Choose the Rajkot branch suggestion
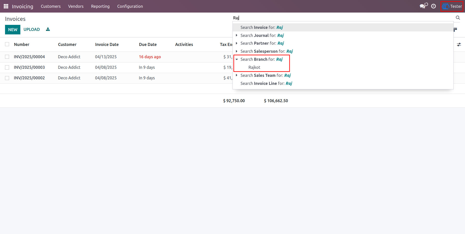The width and height of the screenshot is (465, 234). 254,67
